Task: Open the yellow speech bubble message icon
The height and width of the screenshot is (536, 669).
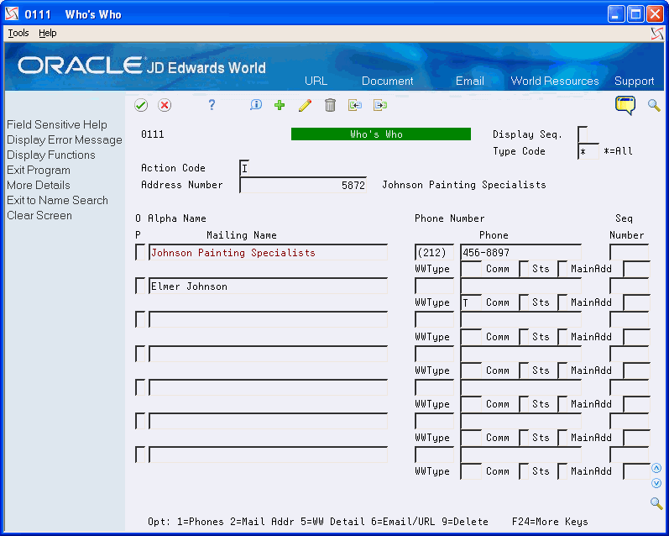Action: 625,105
